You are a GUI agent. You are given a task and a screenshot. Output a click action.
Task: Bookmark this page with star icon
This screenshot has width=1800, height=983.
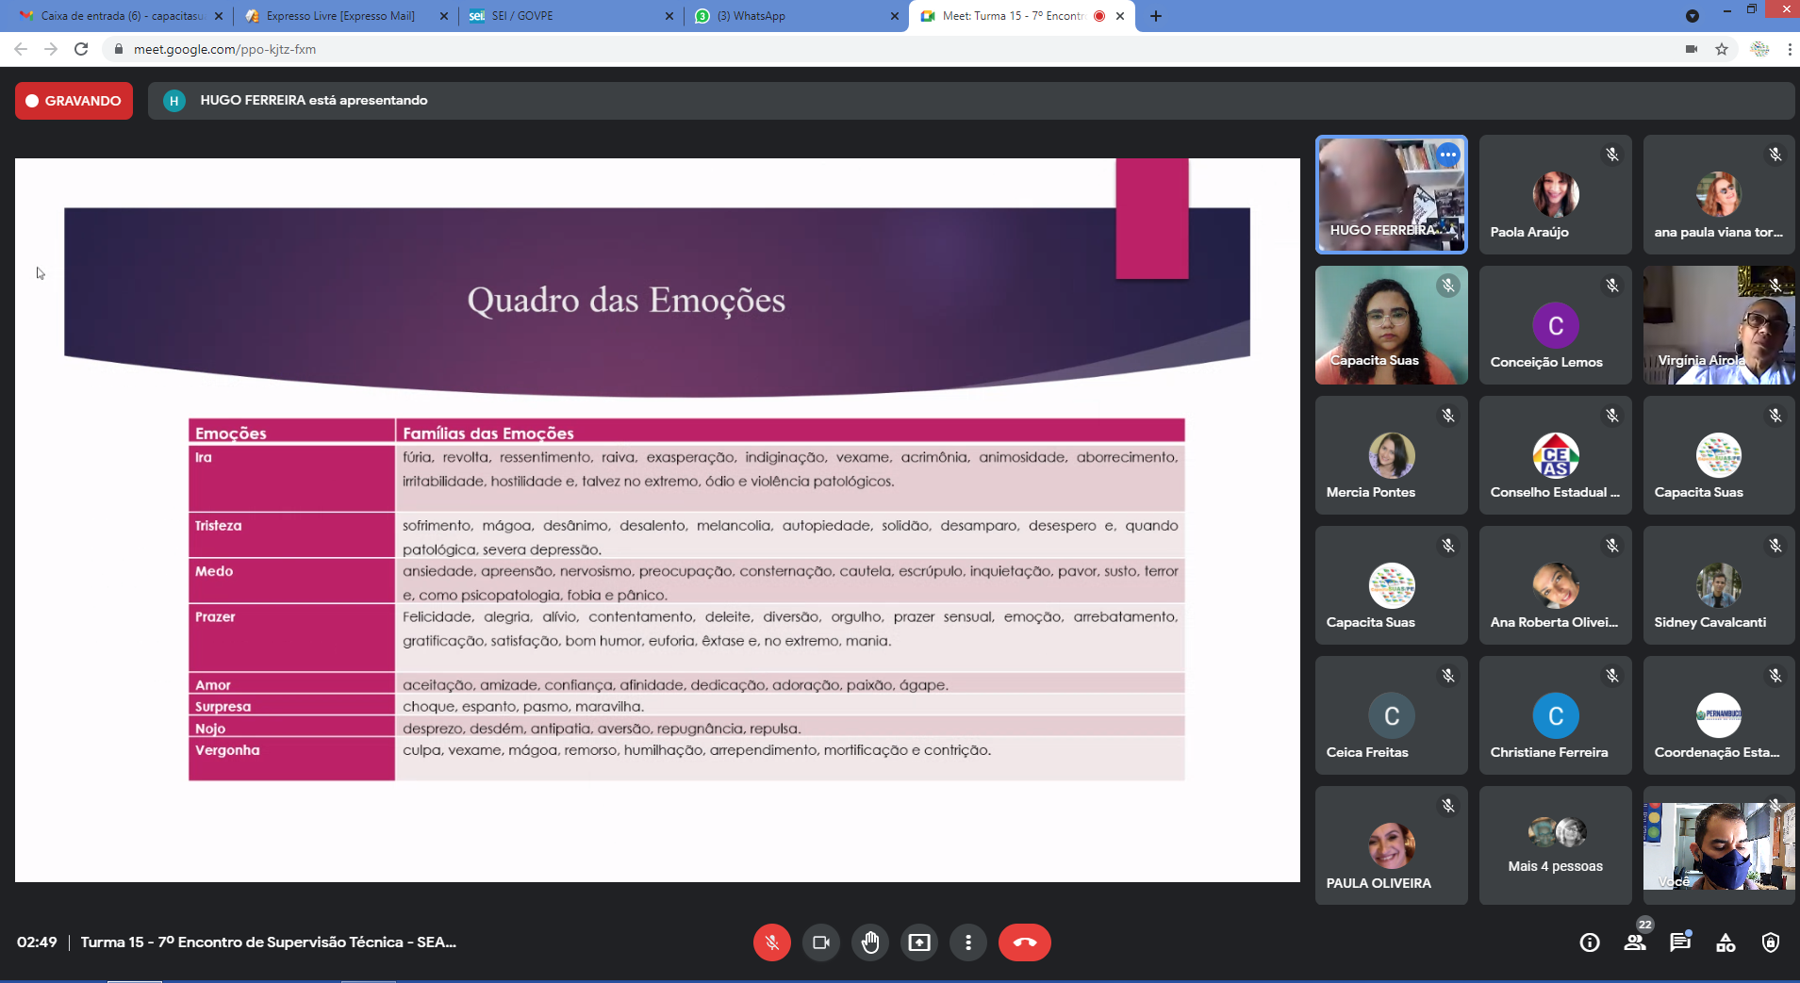[1722, 49]
